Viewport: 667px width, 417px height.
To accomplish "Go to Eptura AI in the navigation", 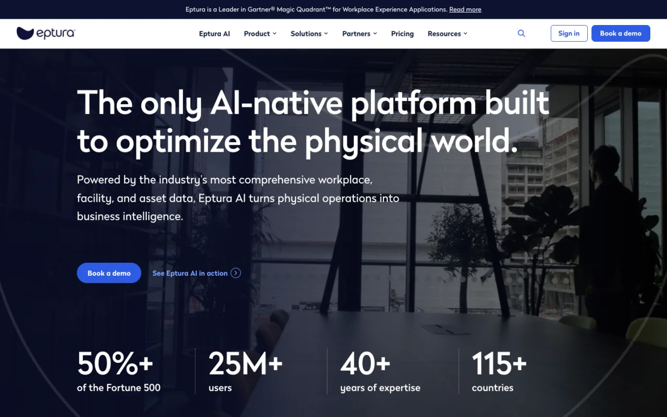I will (x=214, y=34).
